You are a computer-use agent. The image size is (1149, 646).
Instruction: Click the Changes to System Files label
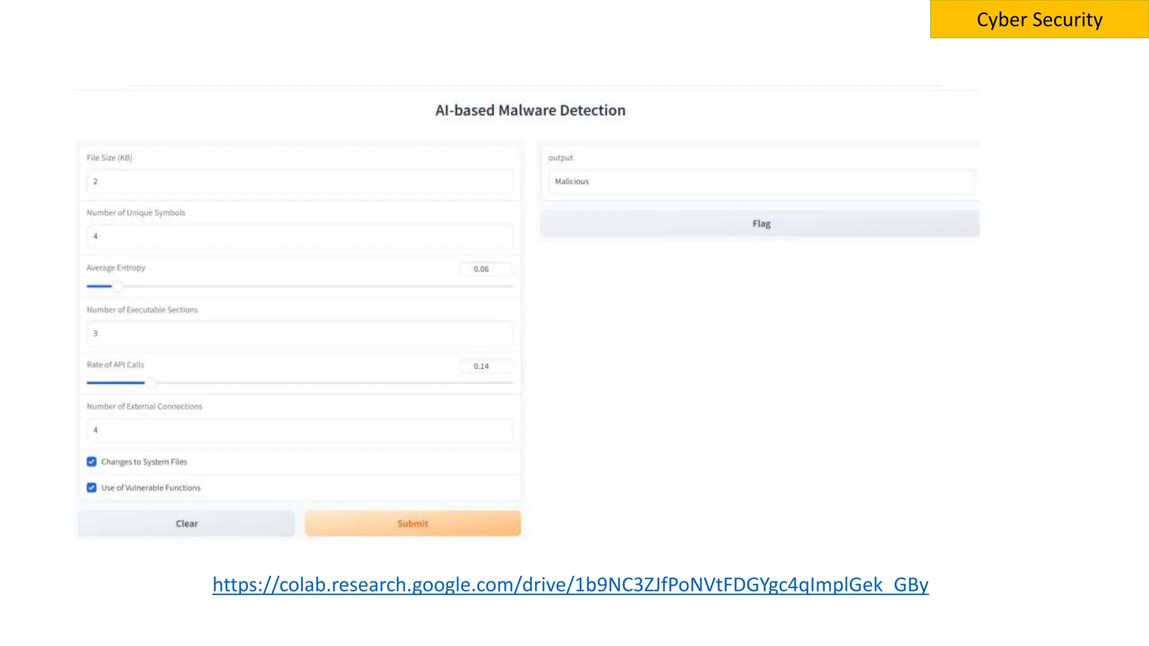pos(144,462)
